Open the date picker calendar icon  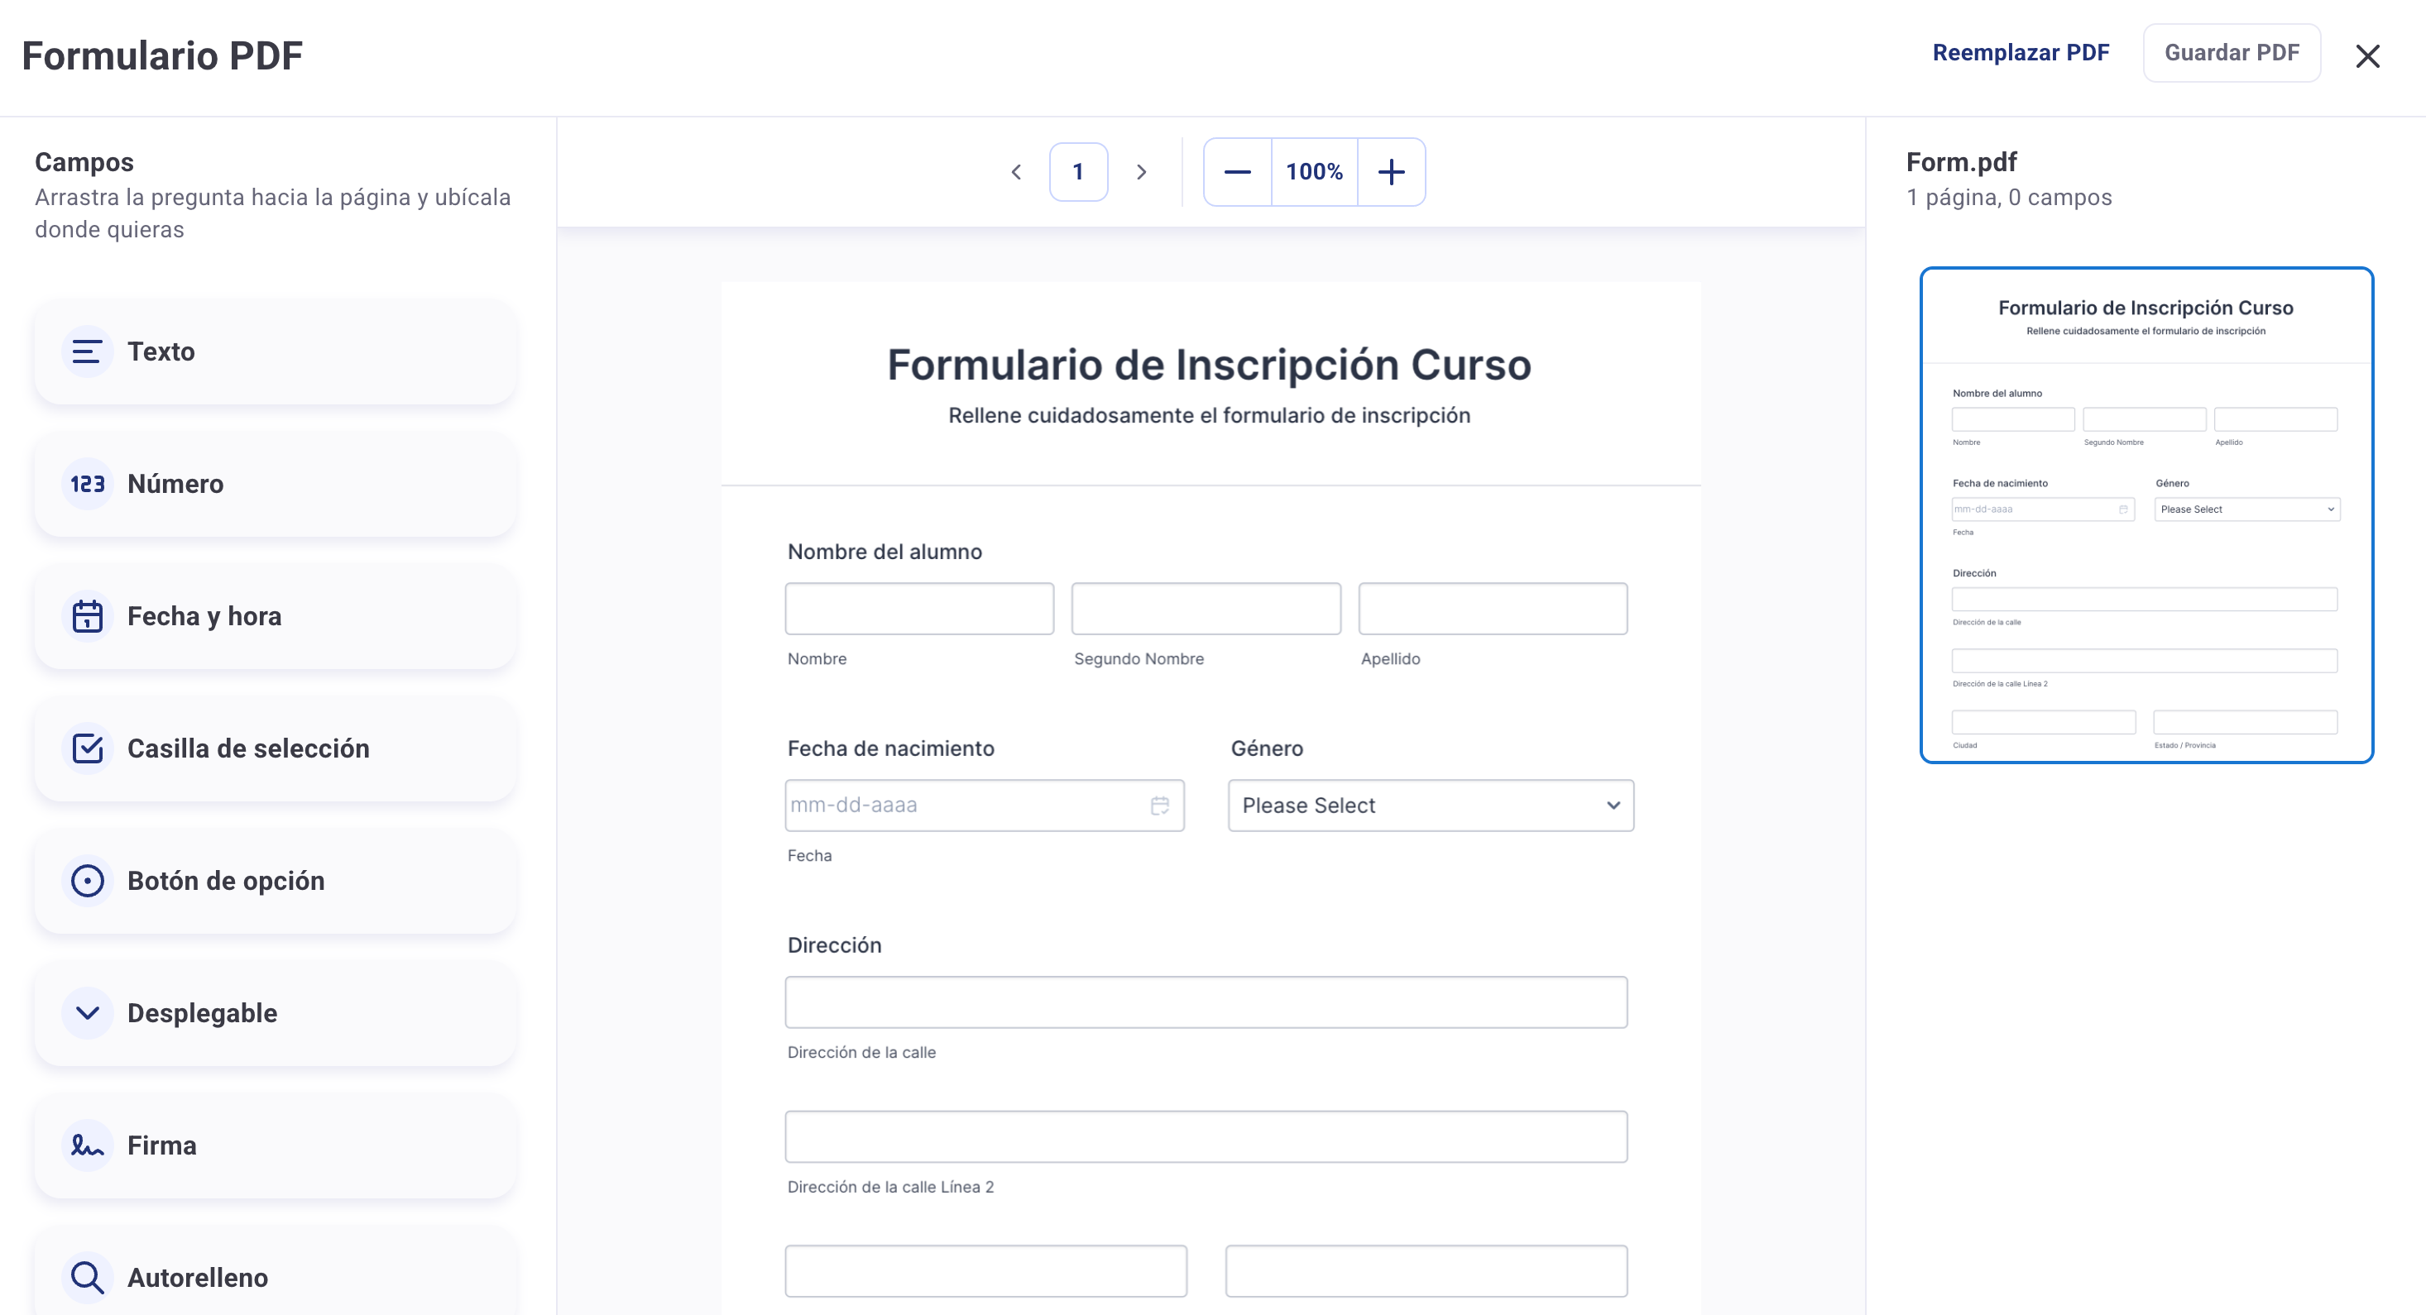(1159, 806)
